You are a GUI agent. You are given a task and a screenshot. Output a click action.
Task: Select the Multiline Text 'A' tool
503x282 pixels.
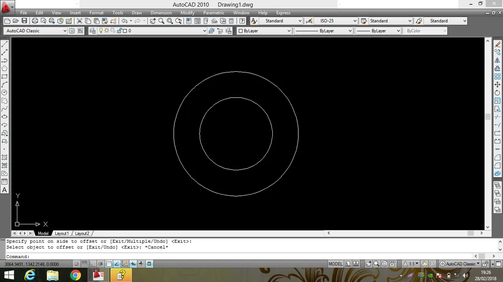tap(5, 190)
